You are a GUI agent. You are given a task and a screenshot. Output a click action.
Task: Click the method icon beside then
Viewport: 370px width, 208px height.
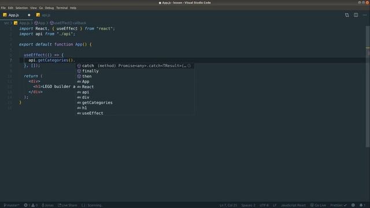79,76
